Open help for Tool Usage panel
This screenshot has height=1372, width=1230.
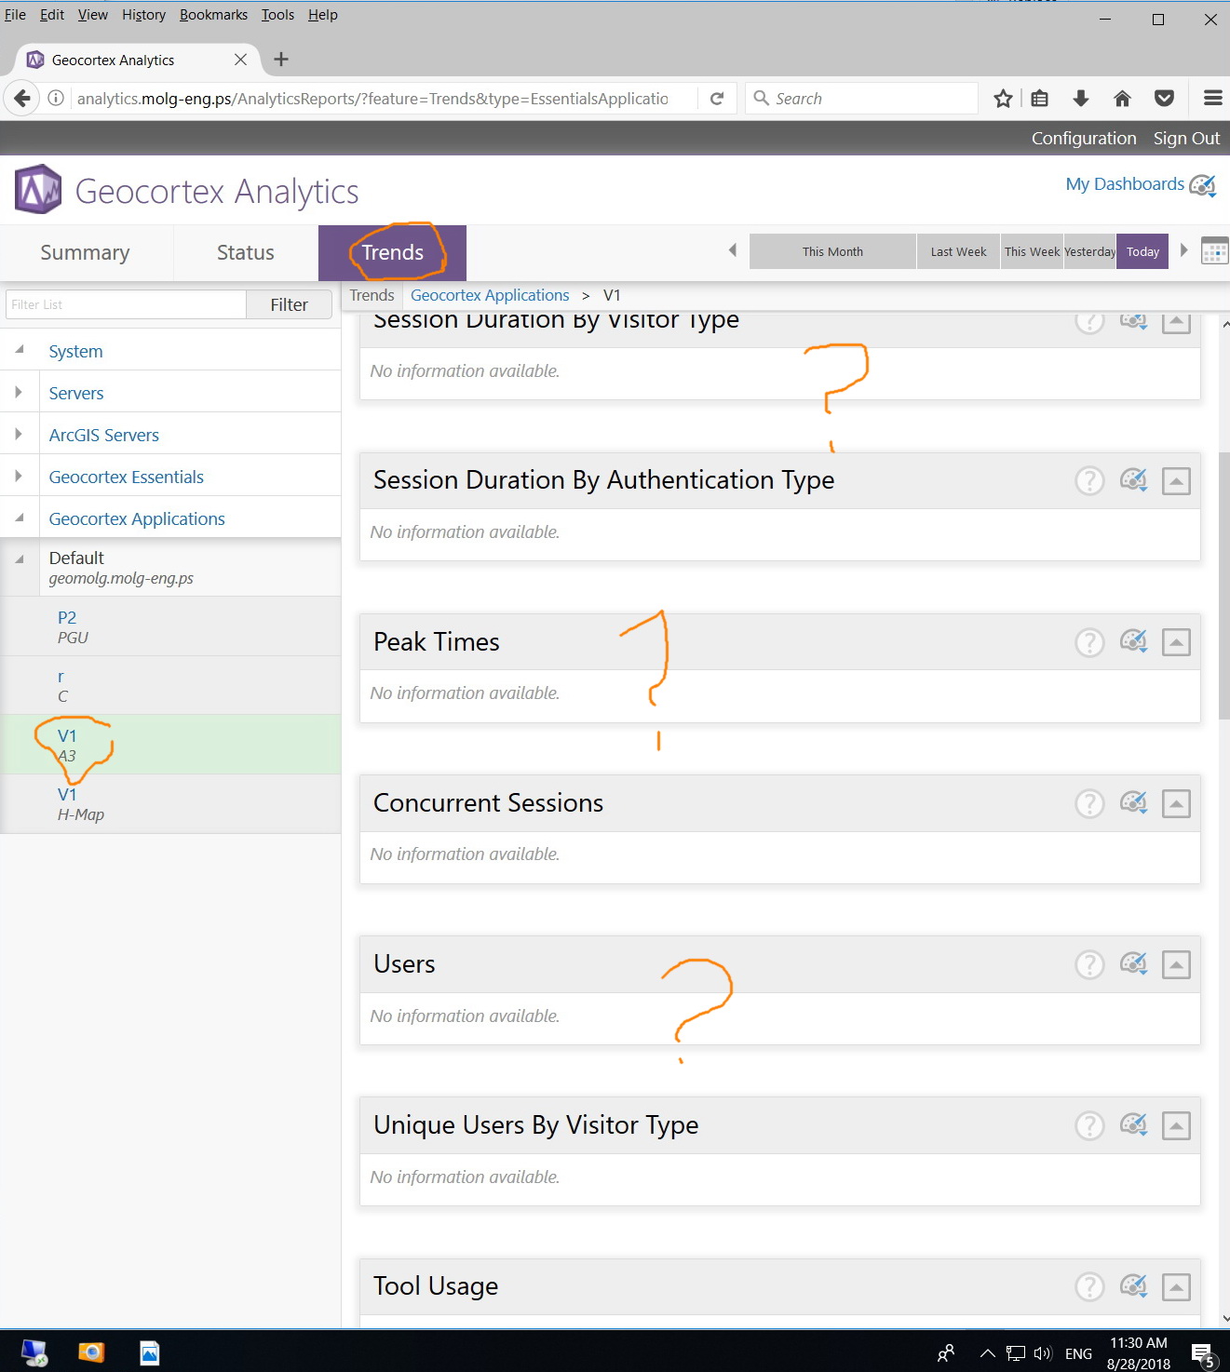[x=1089, y=1286]
